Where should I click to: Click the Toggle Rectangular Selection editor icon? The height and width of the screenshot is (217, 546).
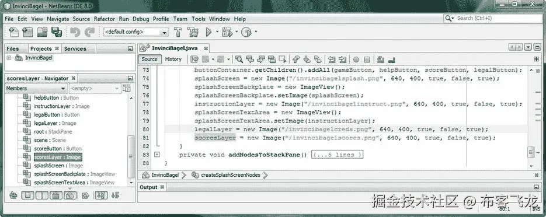coord(283,60)
